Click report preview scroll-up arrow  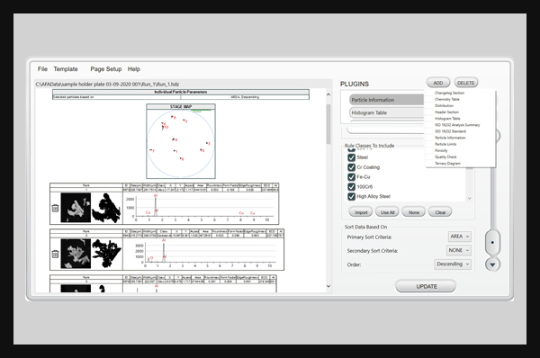pos(328,94)
